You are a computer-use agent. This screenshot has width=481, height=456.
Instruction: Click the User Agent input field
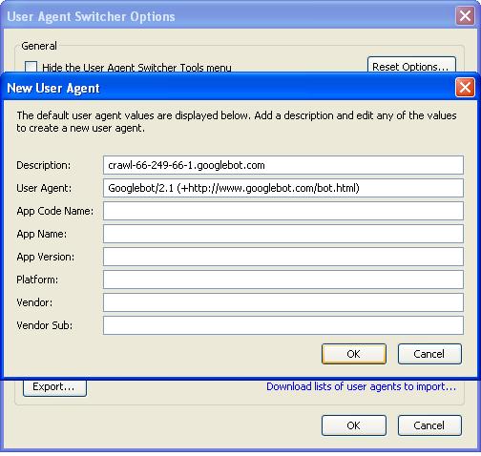(x=283, y=188)
